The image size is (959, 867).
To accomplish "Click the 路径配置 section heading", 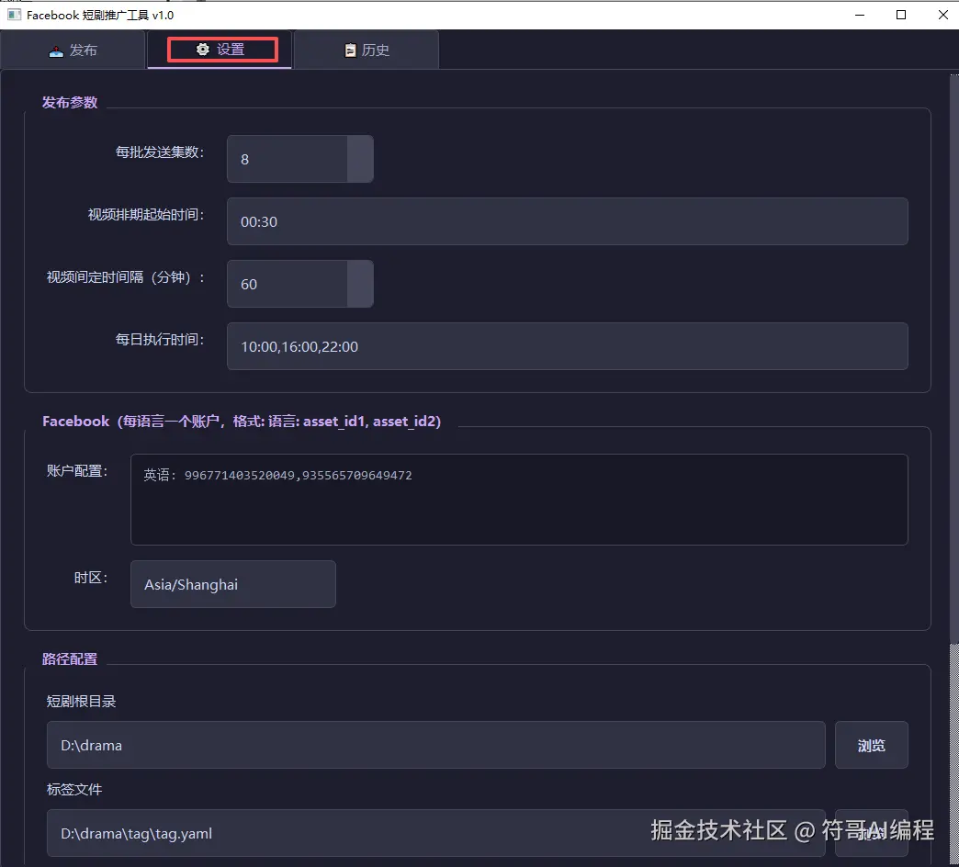I will pyautogui.click(x=70, y=659).
